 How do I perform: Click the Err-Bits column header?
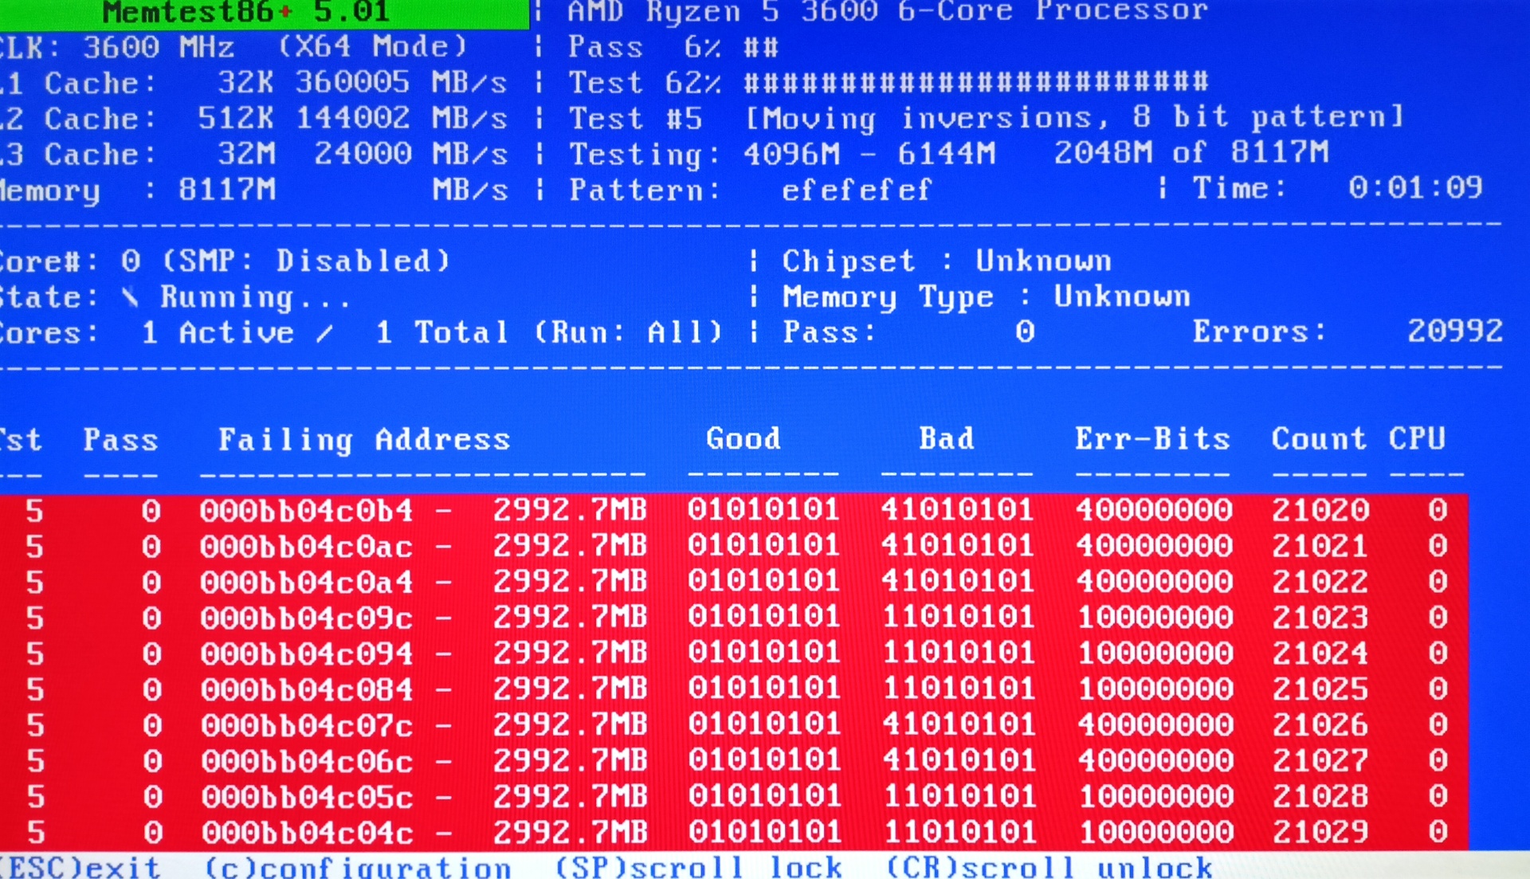point(1153,438)
